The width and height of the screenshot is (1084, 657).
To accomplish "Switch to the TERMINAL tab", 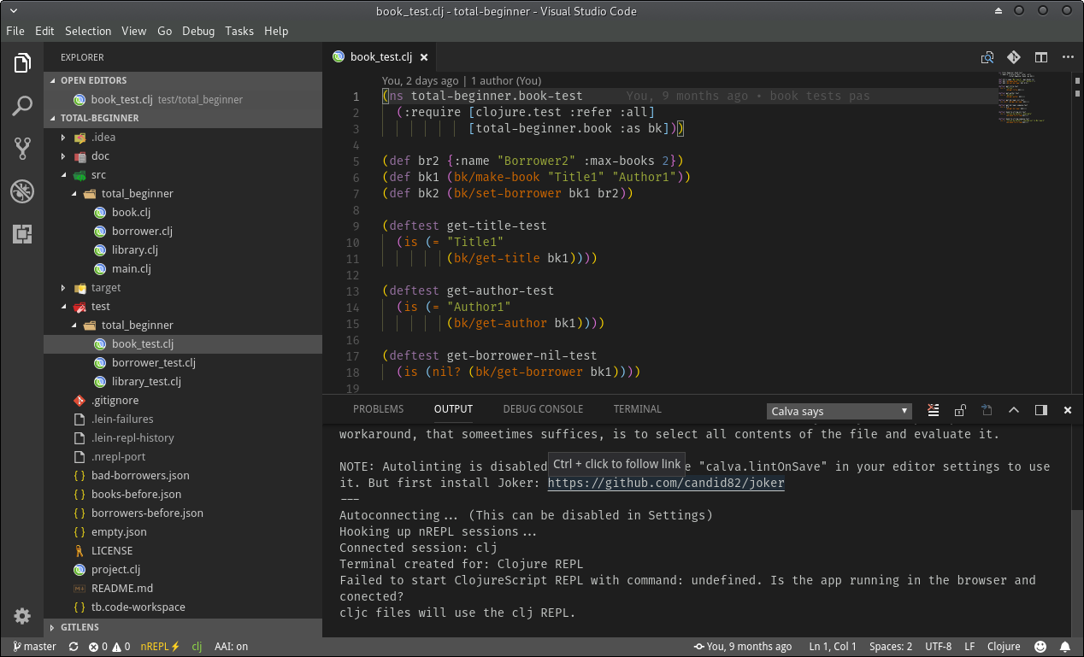I will click(x=637, y=408).
